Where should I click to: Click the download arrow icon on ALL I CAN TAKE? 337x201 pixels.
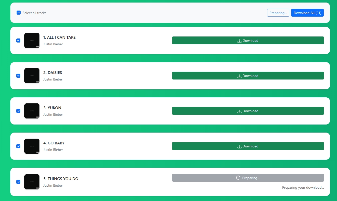pos(239,40)
